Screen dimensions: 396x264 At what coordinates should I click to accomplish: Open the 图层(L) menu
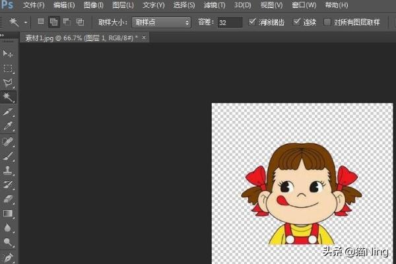pos(123,5)
